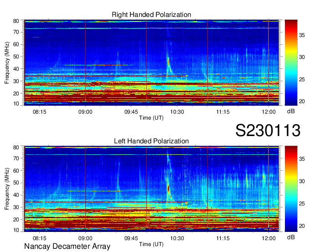Click the 35 value on Left Handed colorbar
Screen dimensions: 310x252
point(302,159)
